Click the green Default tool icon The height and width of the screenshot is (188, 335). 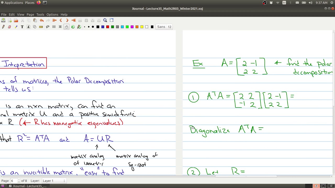click(73, 27)
